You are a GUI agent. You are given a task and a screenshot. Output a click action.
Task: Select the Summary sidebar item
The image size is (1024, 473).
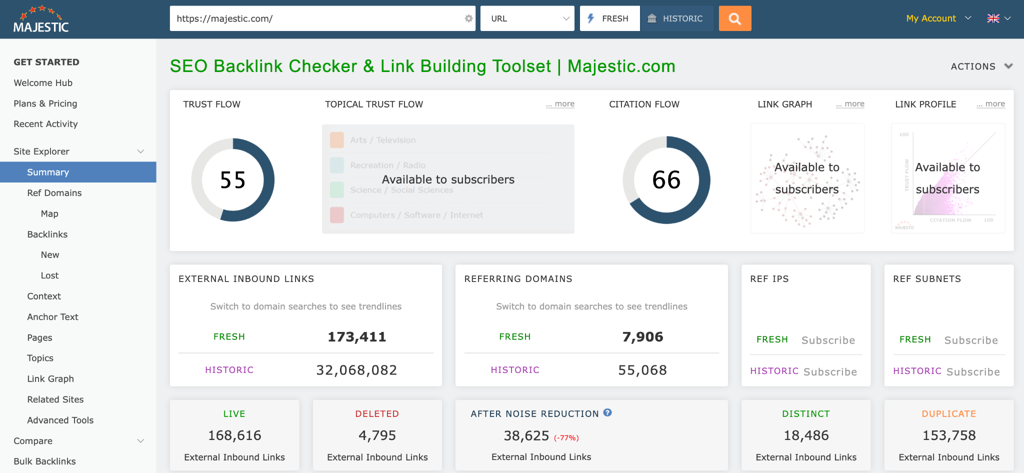click(x=78, y=172)
